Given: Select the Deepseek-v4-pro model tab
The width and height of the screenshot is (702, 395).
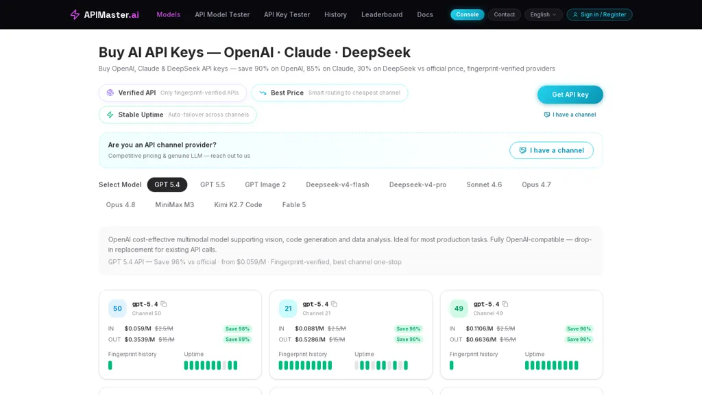Looking at the screenshot, I should click(x=417, y=184).
